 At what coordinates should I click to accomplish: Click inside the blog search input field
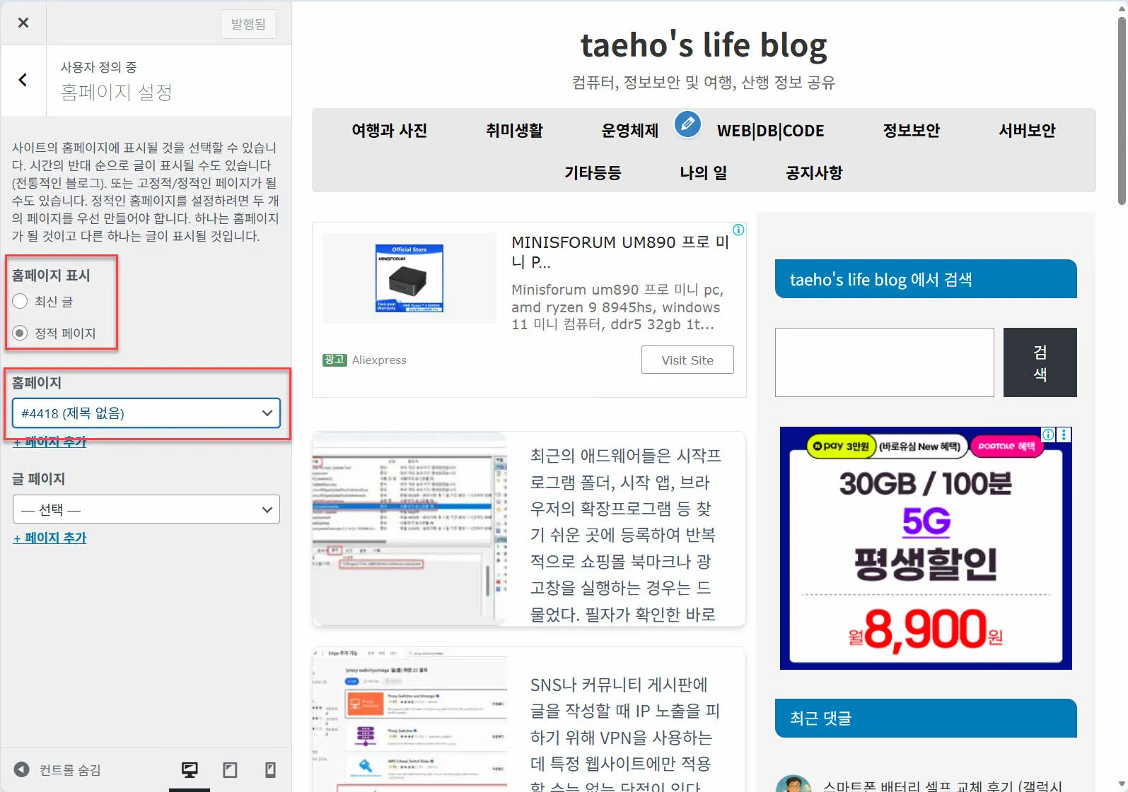884,362
